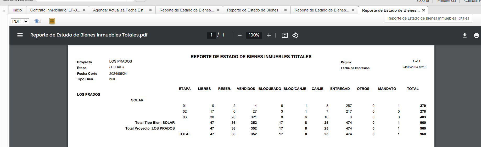Zoom in the PDF document
This screenshot has height=147, width=481.
(269, 35)
